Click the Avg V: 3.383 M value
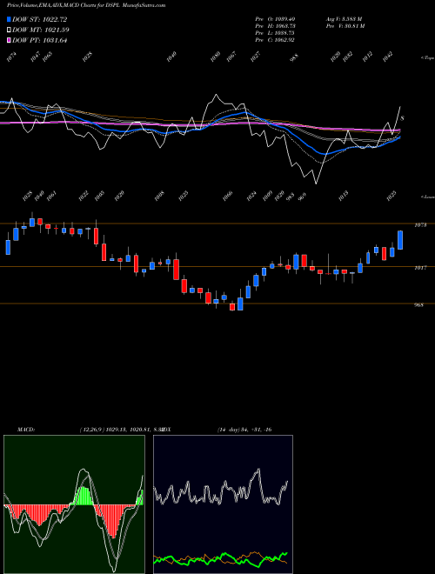This screenshot has width=435, height=574. coord(345,19)
